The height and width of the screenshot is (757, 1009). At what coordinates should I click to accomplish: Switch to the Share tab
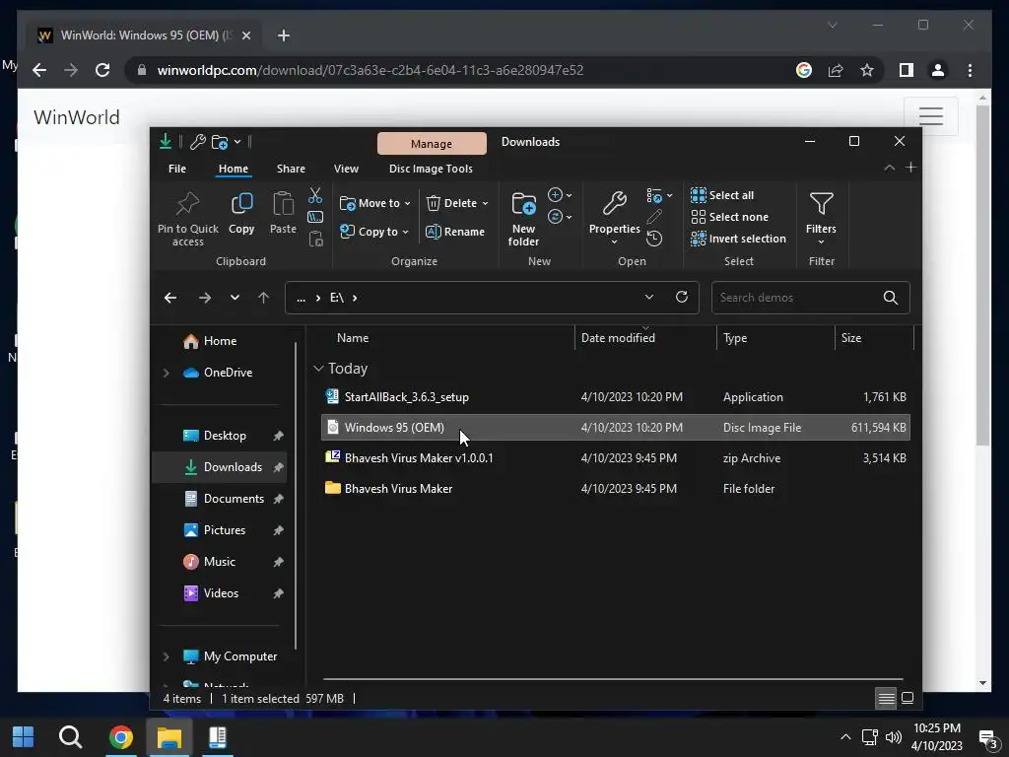pyautogui.click(x=291, y=169)
